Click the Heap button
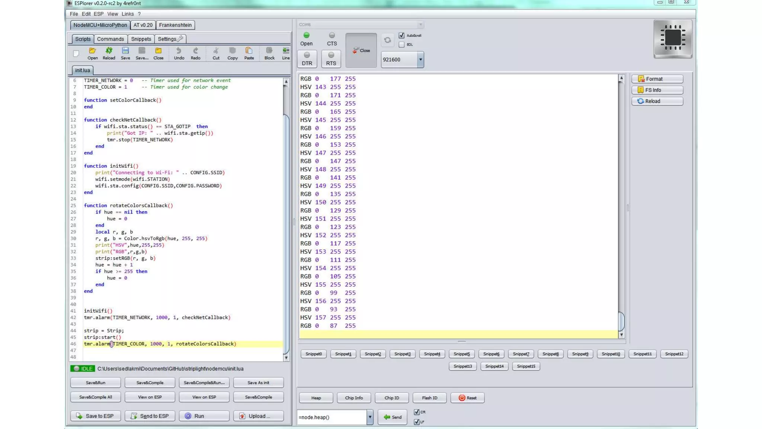 click(316, 398)
